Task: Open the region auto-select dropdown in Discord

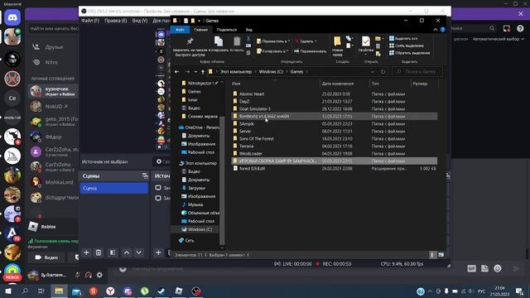Action: coord(499,39)
